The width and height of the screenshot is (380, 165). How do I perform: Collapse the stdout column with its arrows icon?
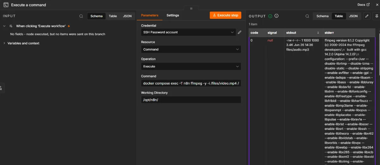click(x=318, y=33)
